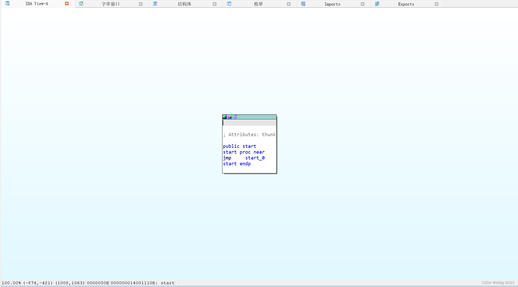Close the 枚举 tab
The image size is (518, 287).
[289, 4]
